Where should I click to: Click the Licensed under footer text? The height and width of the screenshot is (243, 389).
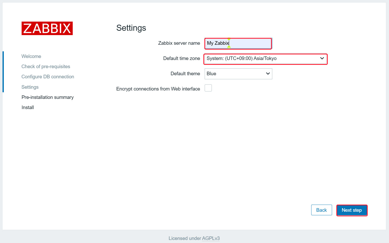(x=185, y=238)
